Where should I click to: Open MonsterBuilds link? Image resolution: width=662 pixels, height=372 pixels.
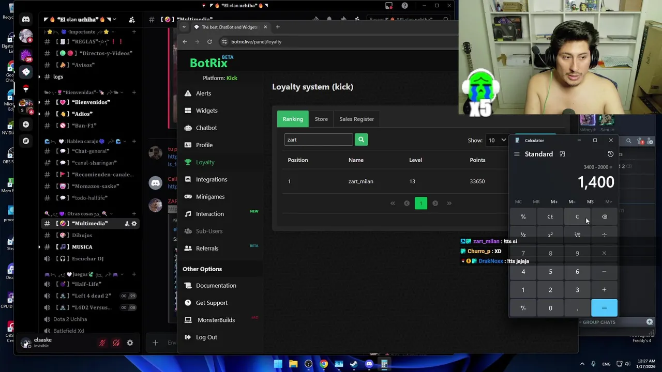[x=216, y=320]
